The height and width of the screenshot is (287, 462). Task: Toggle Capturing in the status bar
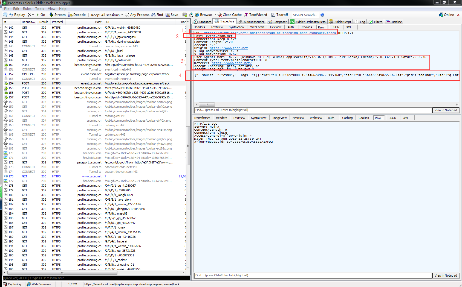[12, 284]
